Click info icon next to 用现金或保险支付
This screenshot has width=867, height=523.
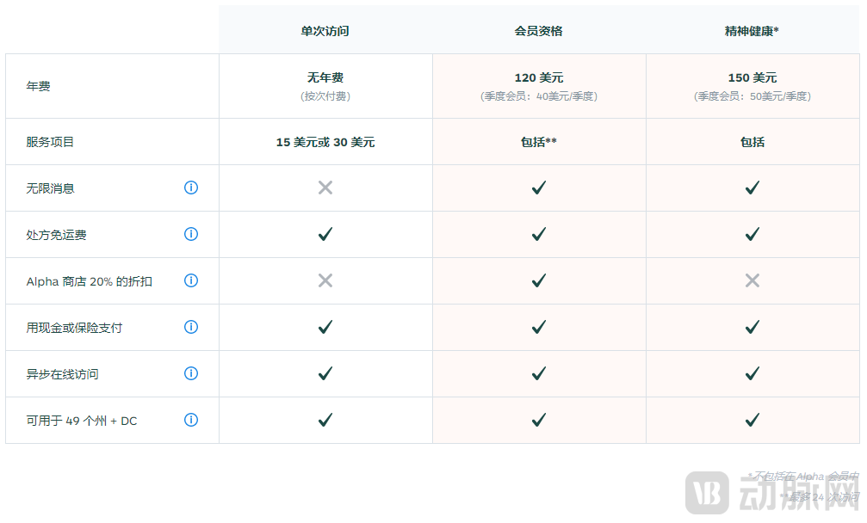click(x=191, y=327)
